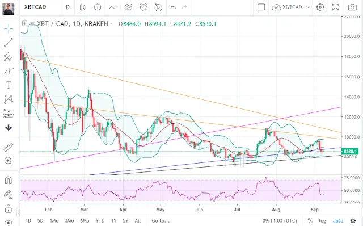This screenshot has height=226, width=363.
Task: Open the candlestick chart style selector
Action: (x=83, y=7)
